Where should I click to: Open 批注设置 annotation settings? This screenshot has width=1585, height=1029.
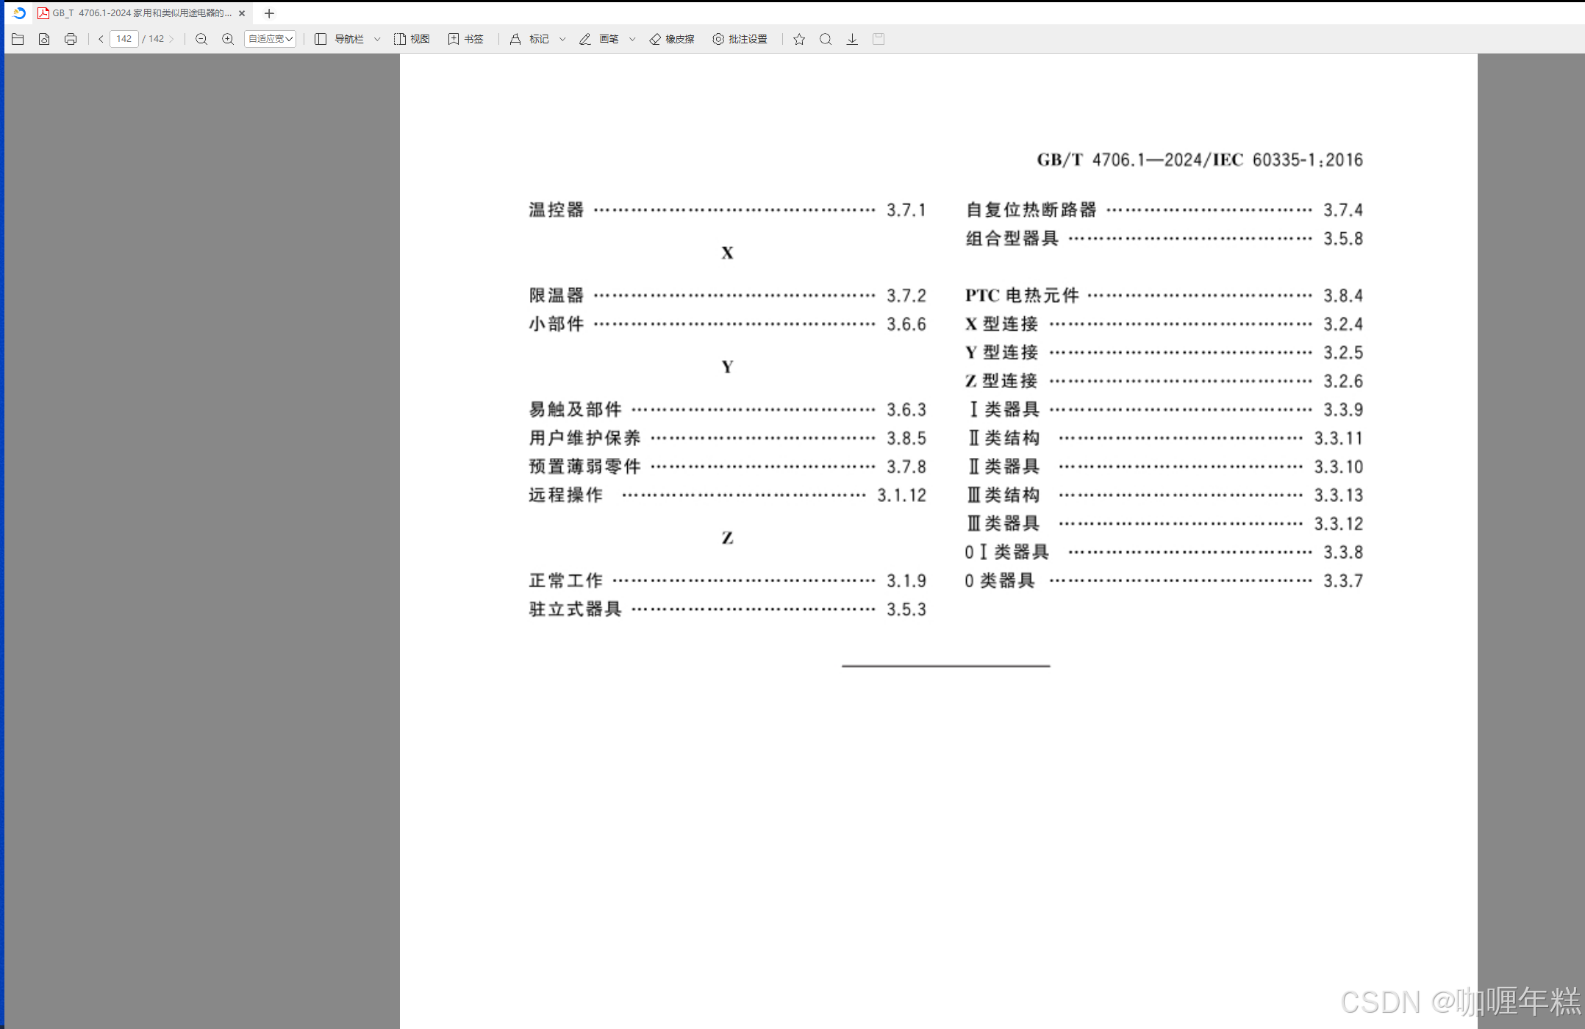coord(740,39)
